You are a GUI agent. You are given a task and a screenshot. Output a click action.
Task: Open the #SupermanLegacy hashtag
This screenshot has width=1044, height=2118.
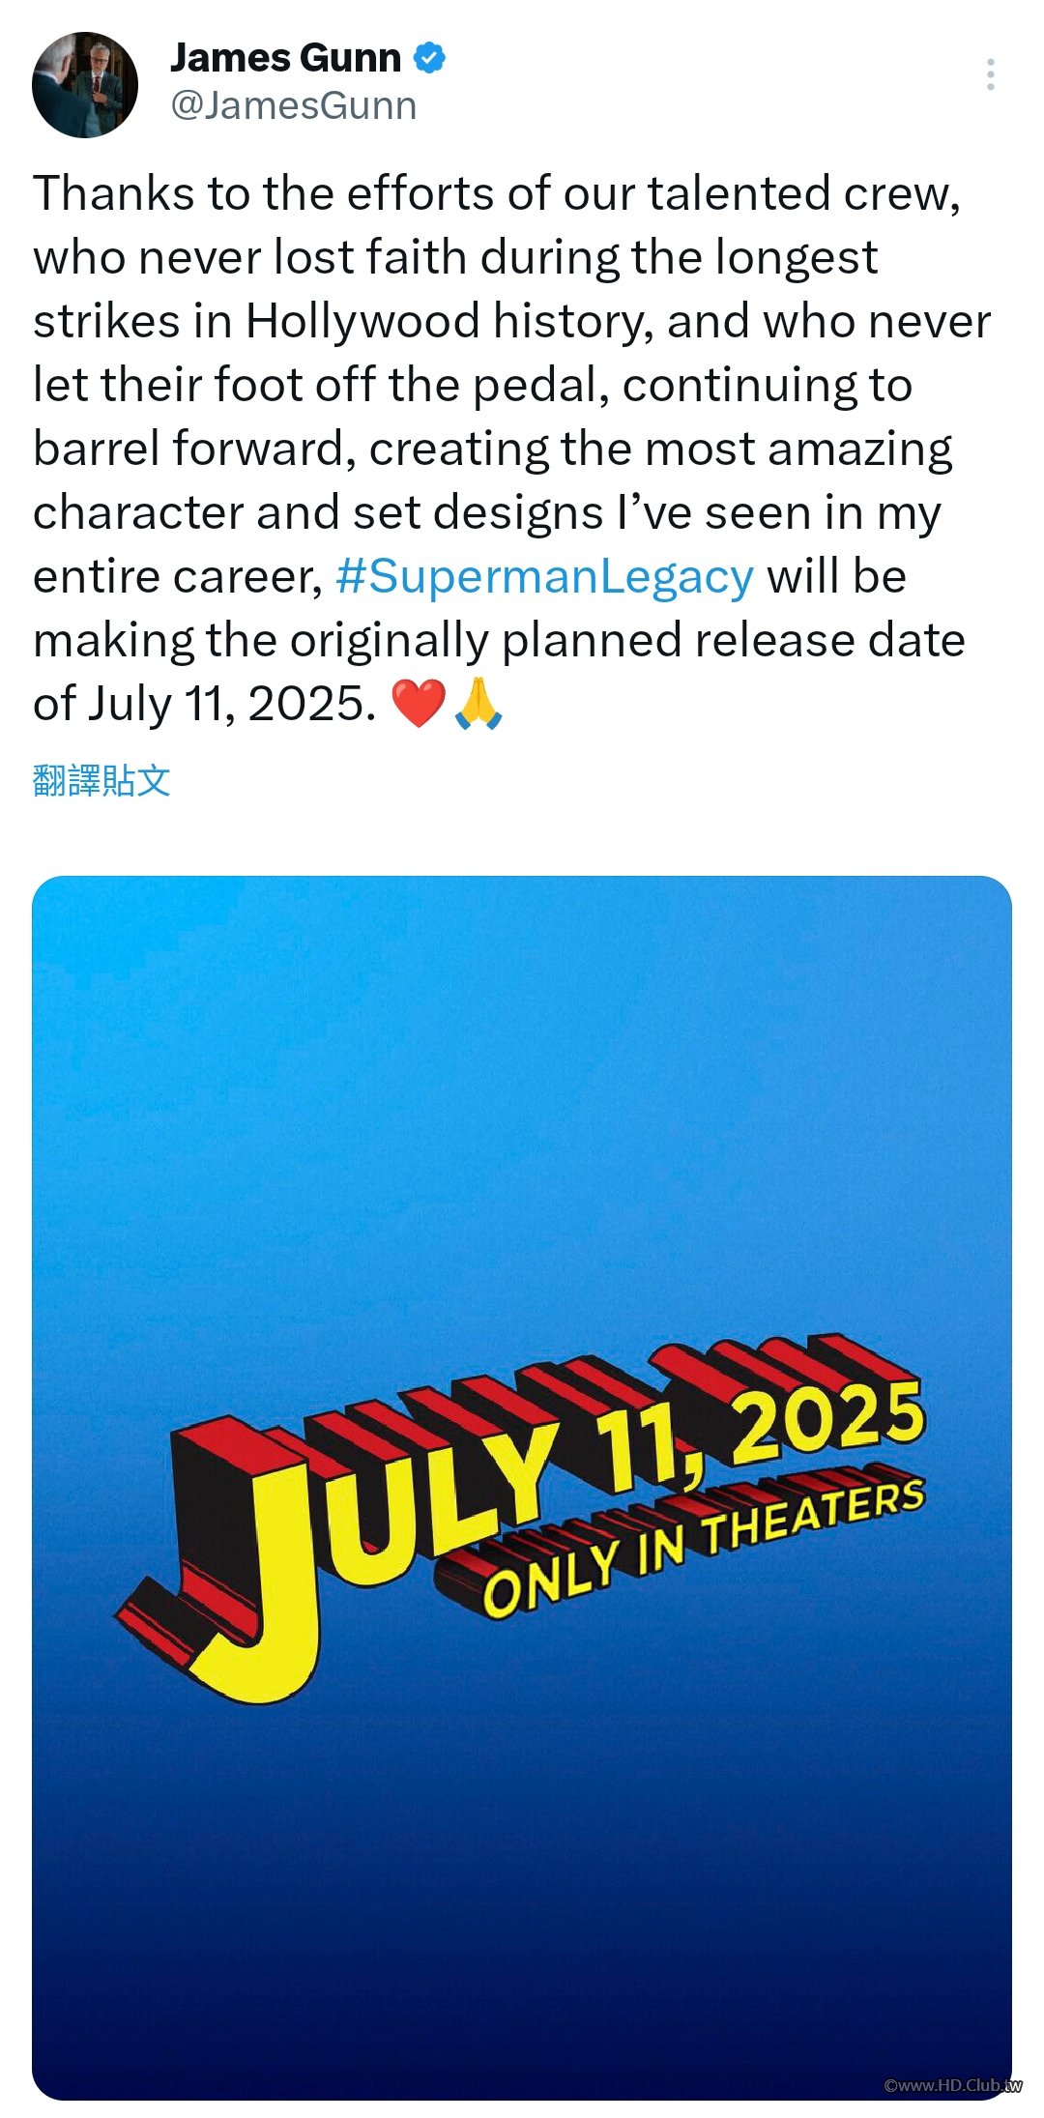[544, 577]
